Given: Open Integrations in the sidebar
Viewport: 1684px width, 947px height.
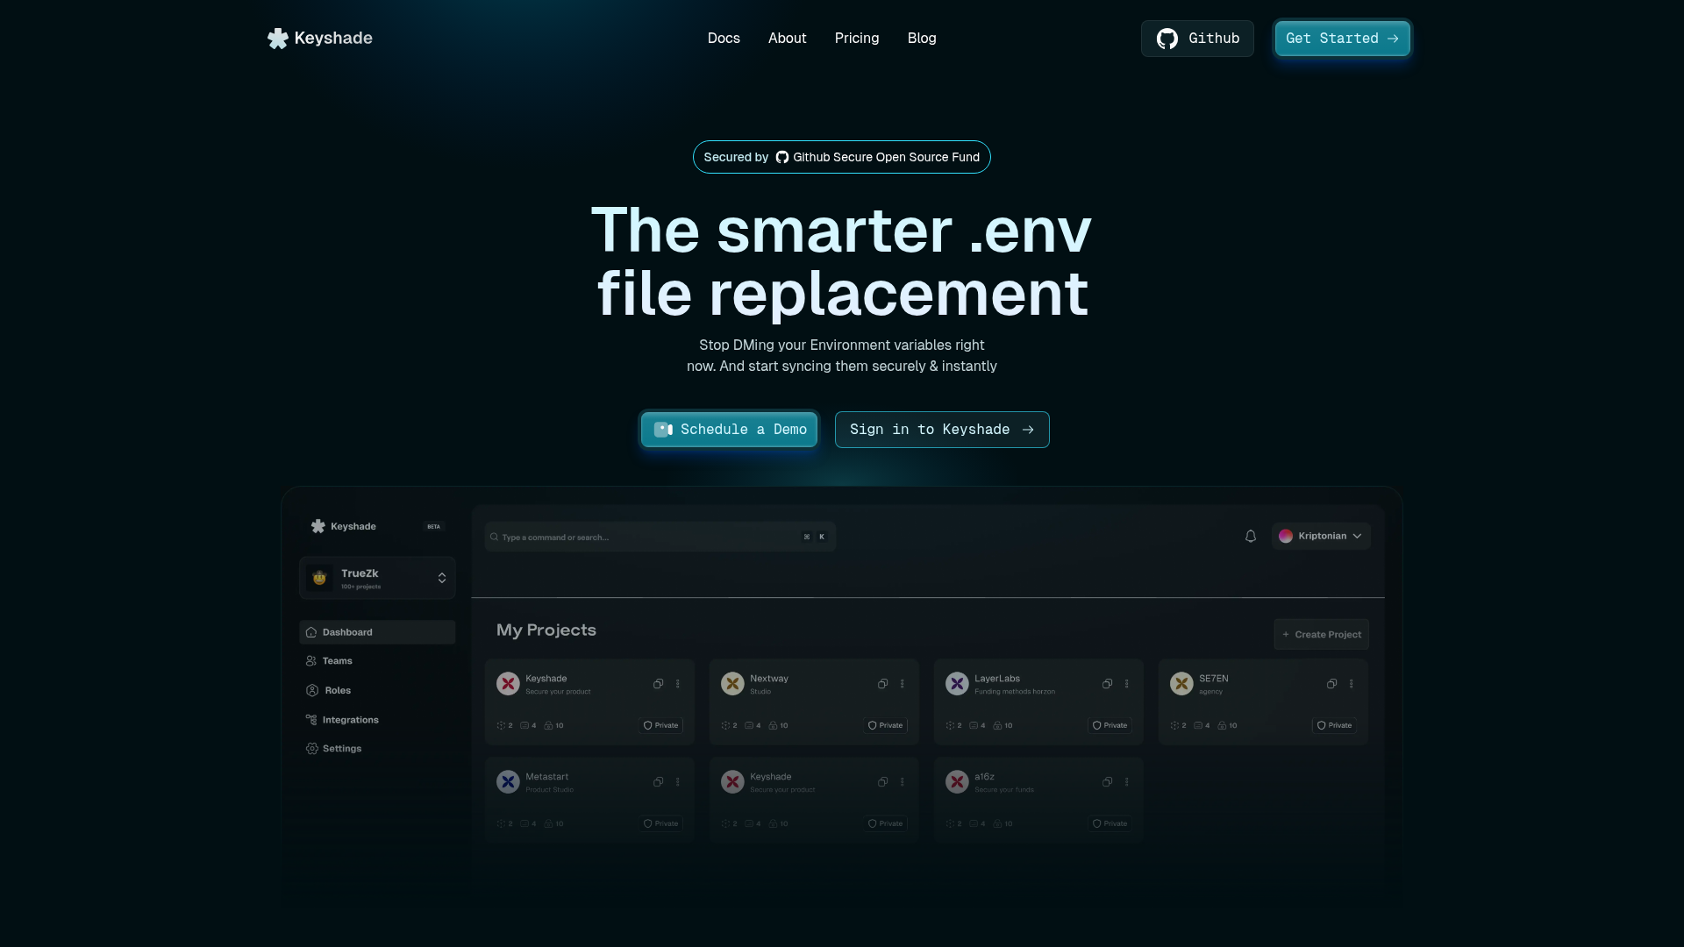Looking at the screenshot, I should pyautogui.click(x=342, y=720).
